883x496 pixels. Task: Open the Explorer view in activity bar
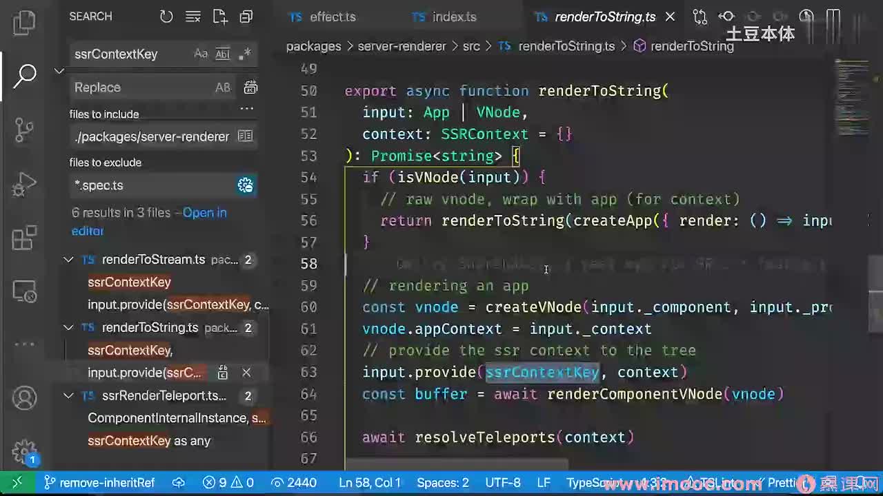click(24, 22)
